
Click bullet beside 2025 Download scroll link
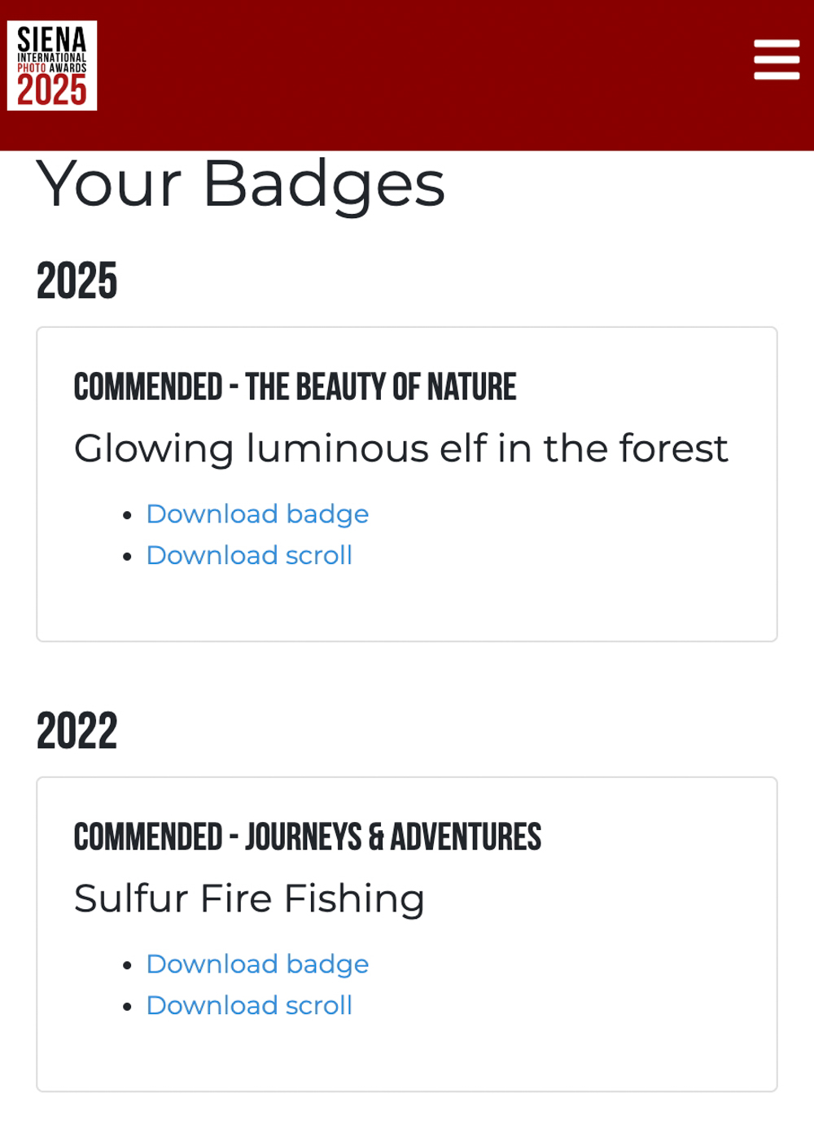tap(127, 557)
